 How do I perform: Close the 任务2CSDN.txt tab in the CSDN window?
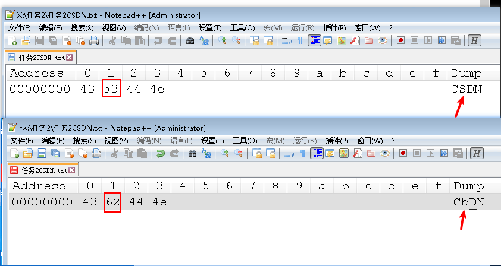tap(70, 58)
